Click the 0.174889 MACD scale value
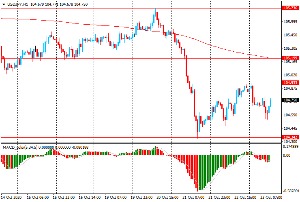Screen dimensions: 300x202 [x=291, y=147]
